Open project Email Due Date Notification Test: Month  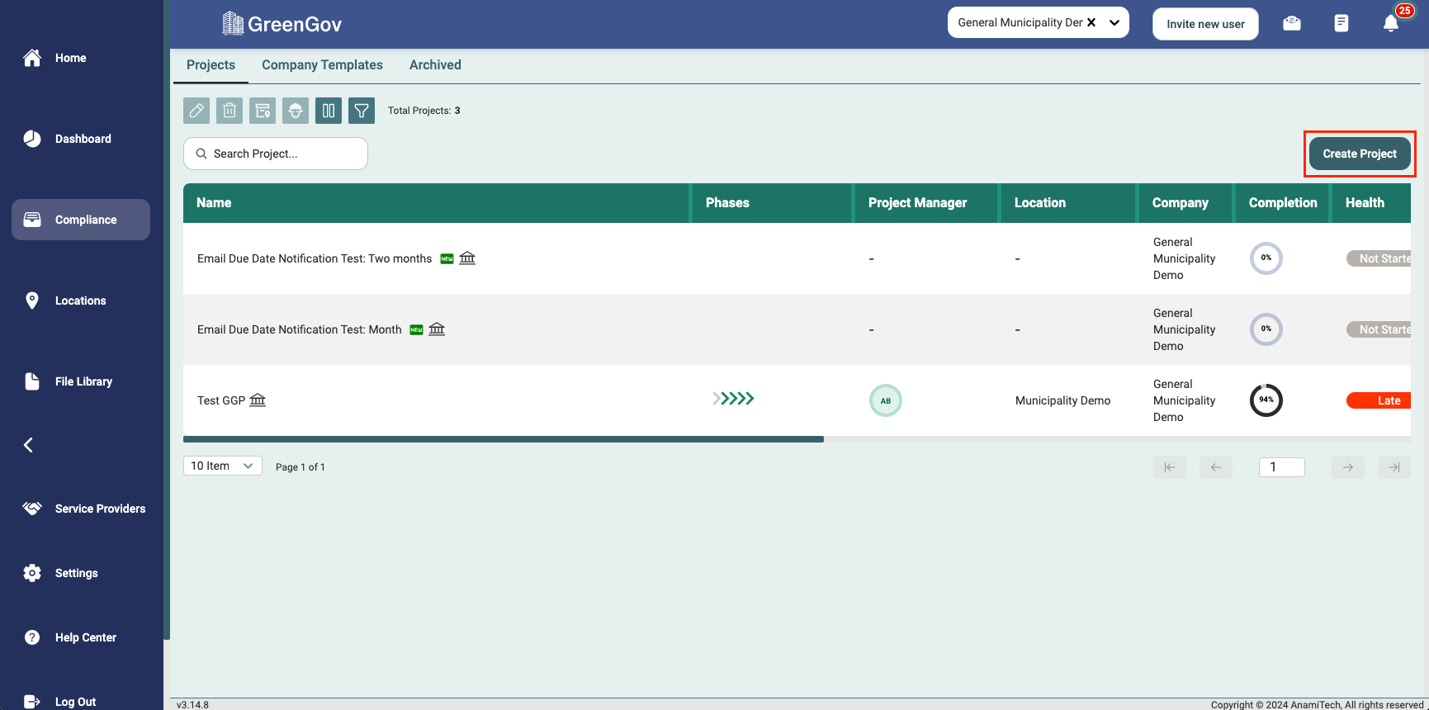(300, 329)
